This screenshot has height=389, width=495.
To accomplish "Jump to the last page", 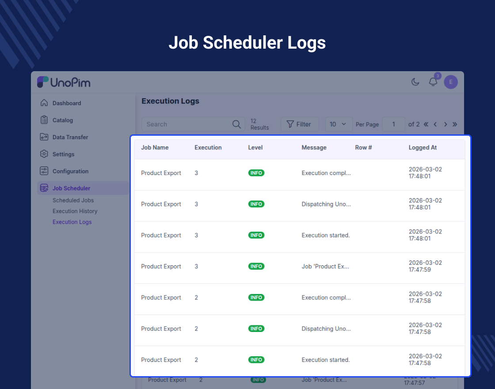I will click(455, 124).
